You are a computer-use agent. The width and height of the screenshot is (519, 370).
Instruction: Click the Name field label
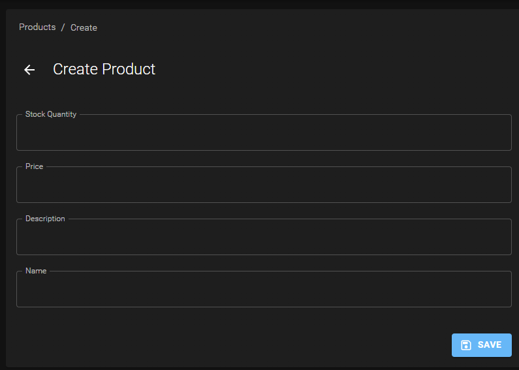click(x=36, y=271)
